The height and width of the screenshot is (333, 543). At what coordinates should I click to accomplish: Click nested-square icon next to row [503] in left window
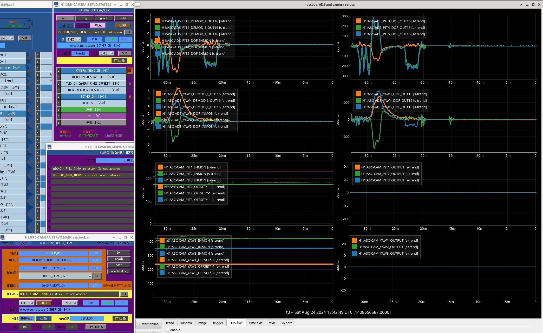pyautogui.click(x=30, y=68)
